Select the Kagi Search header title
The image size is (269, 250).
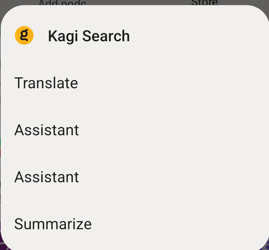point(89,36)
